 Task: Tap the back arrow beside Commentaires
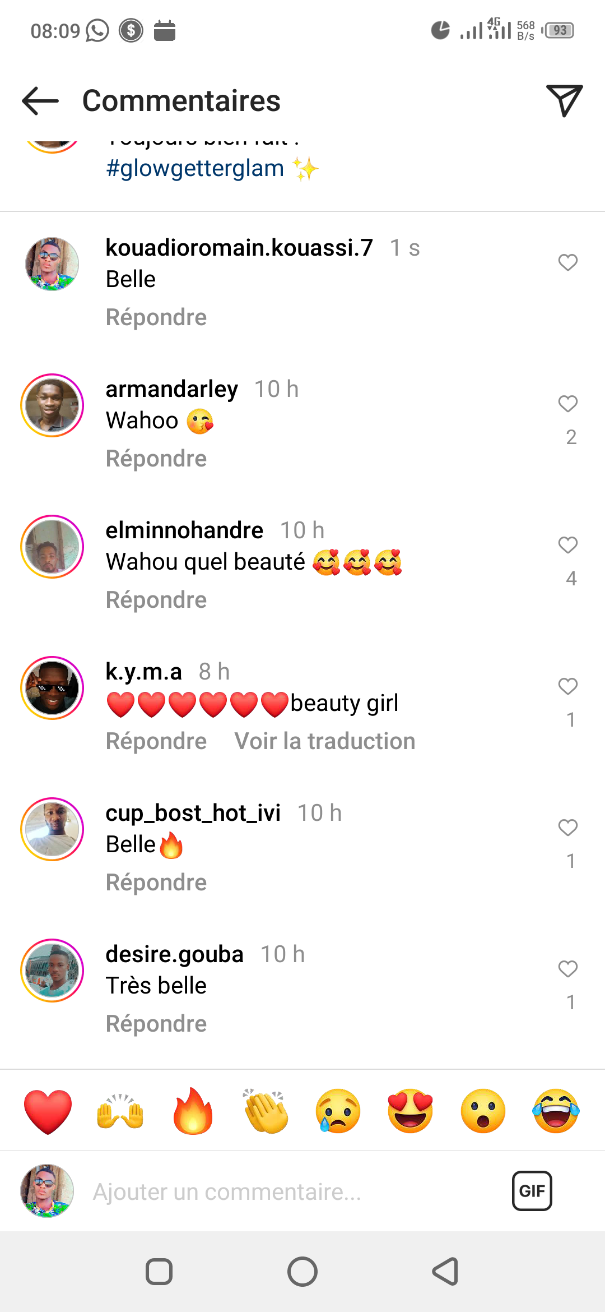[40, 101]
